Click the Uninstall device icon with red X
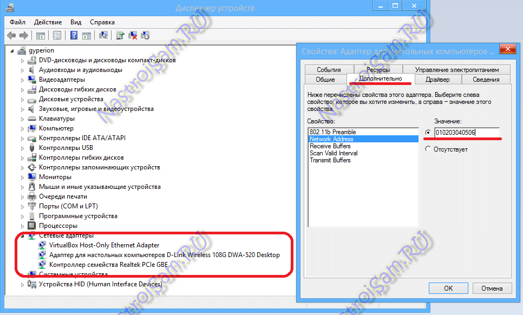The image size is (523, 315). click(x=133, y=35)
